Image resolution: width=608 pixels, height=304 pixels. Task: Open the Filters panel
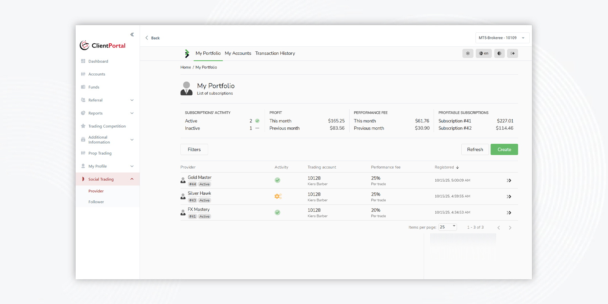pos(194,150)
